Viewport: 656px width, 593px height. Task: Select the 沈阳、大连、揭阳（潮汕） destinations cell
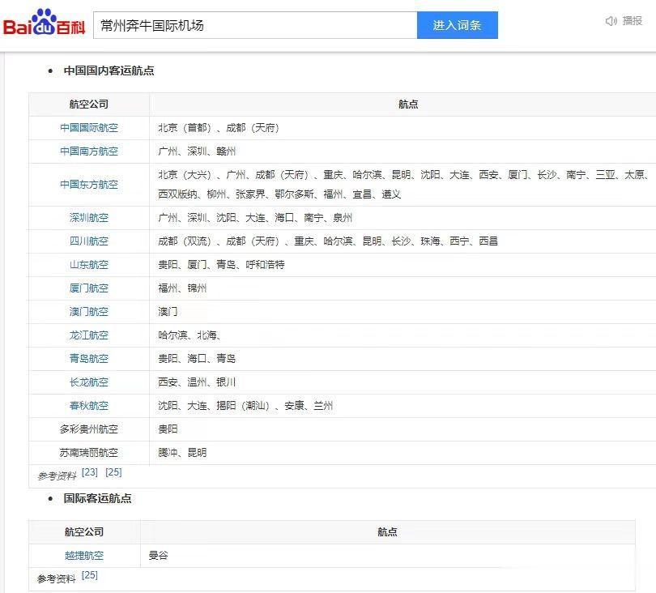pyautogui.click(x=403, y=406)
